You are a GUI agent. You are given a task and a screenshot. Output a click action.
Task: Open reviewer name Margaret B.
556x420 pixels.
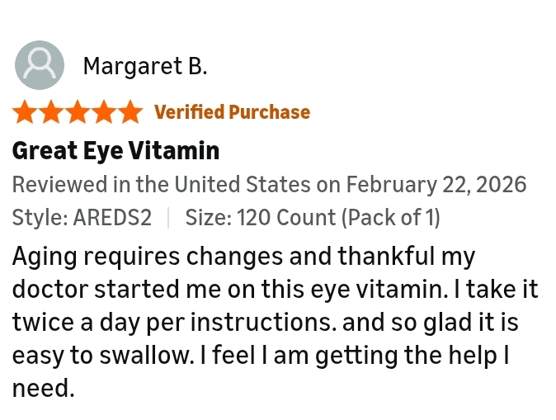pos(145,66)
